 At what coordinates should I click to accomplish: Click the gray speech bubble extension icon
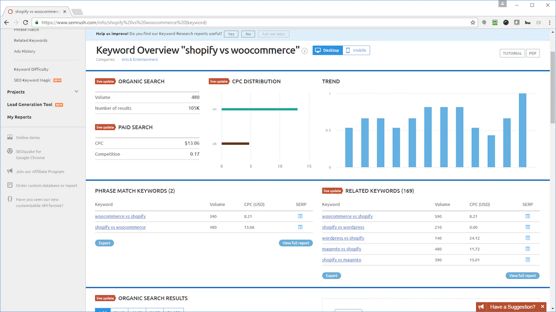[484, 23]
